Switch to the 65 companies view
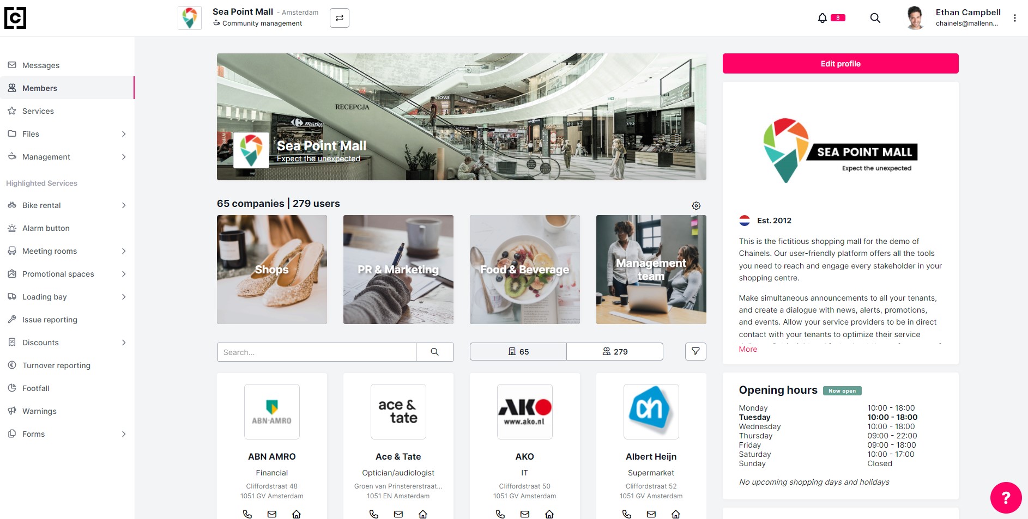1028x519 pixels. (518, 352)
